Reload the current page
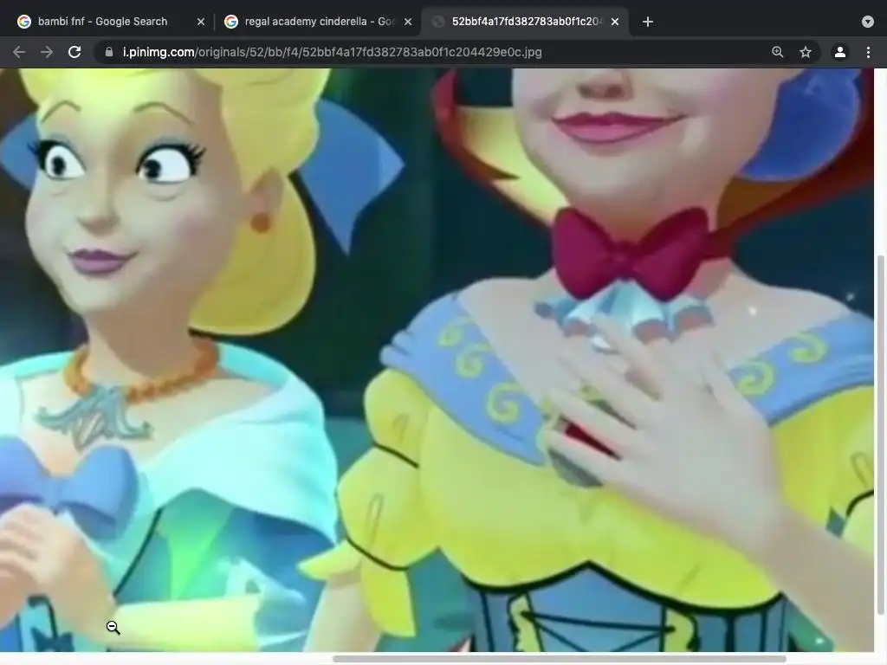The width and height of the screenshot is (887, 665). (x=74, y=52)
